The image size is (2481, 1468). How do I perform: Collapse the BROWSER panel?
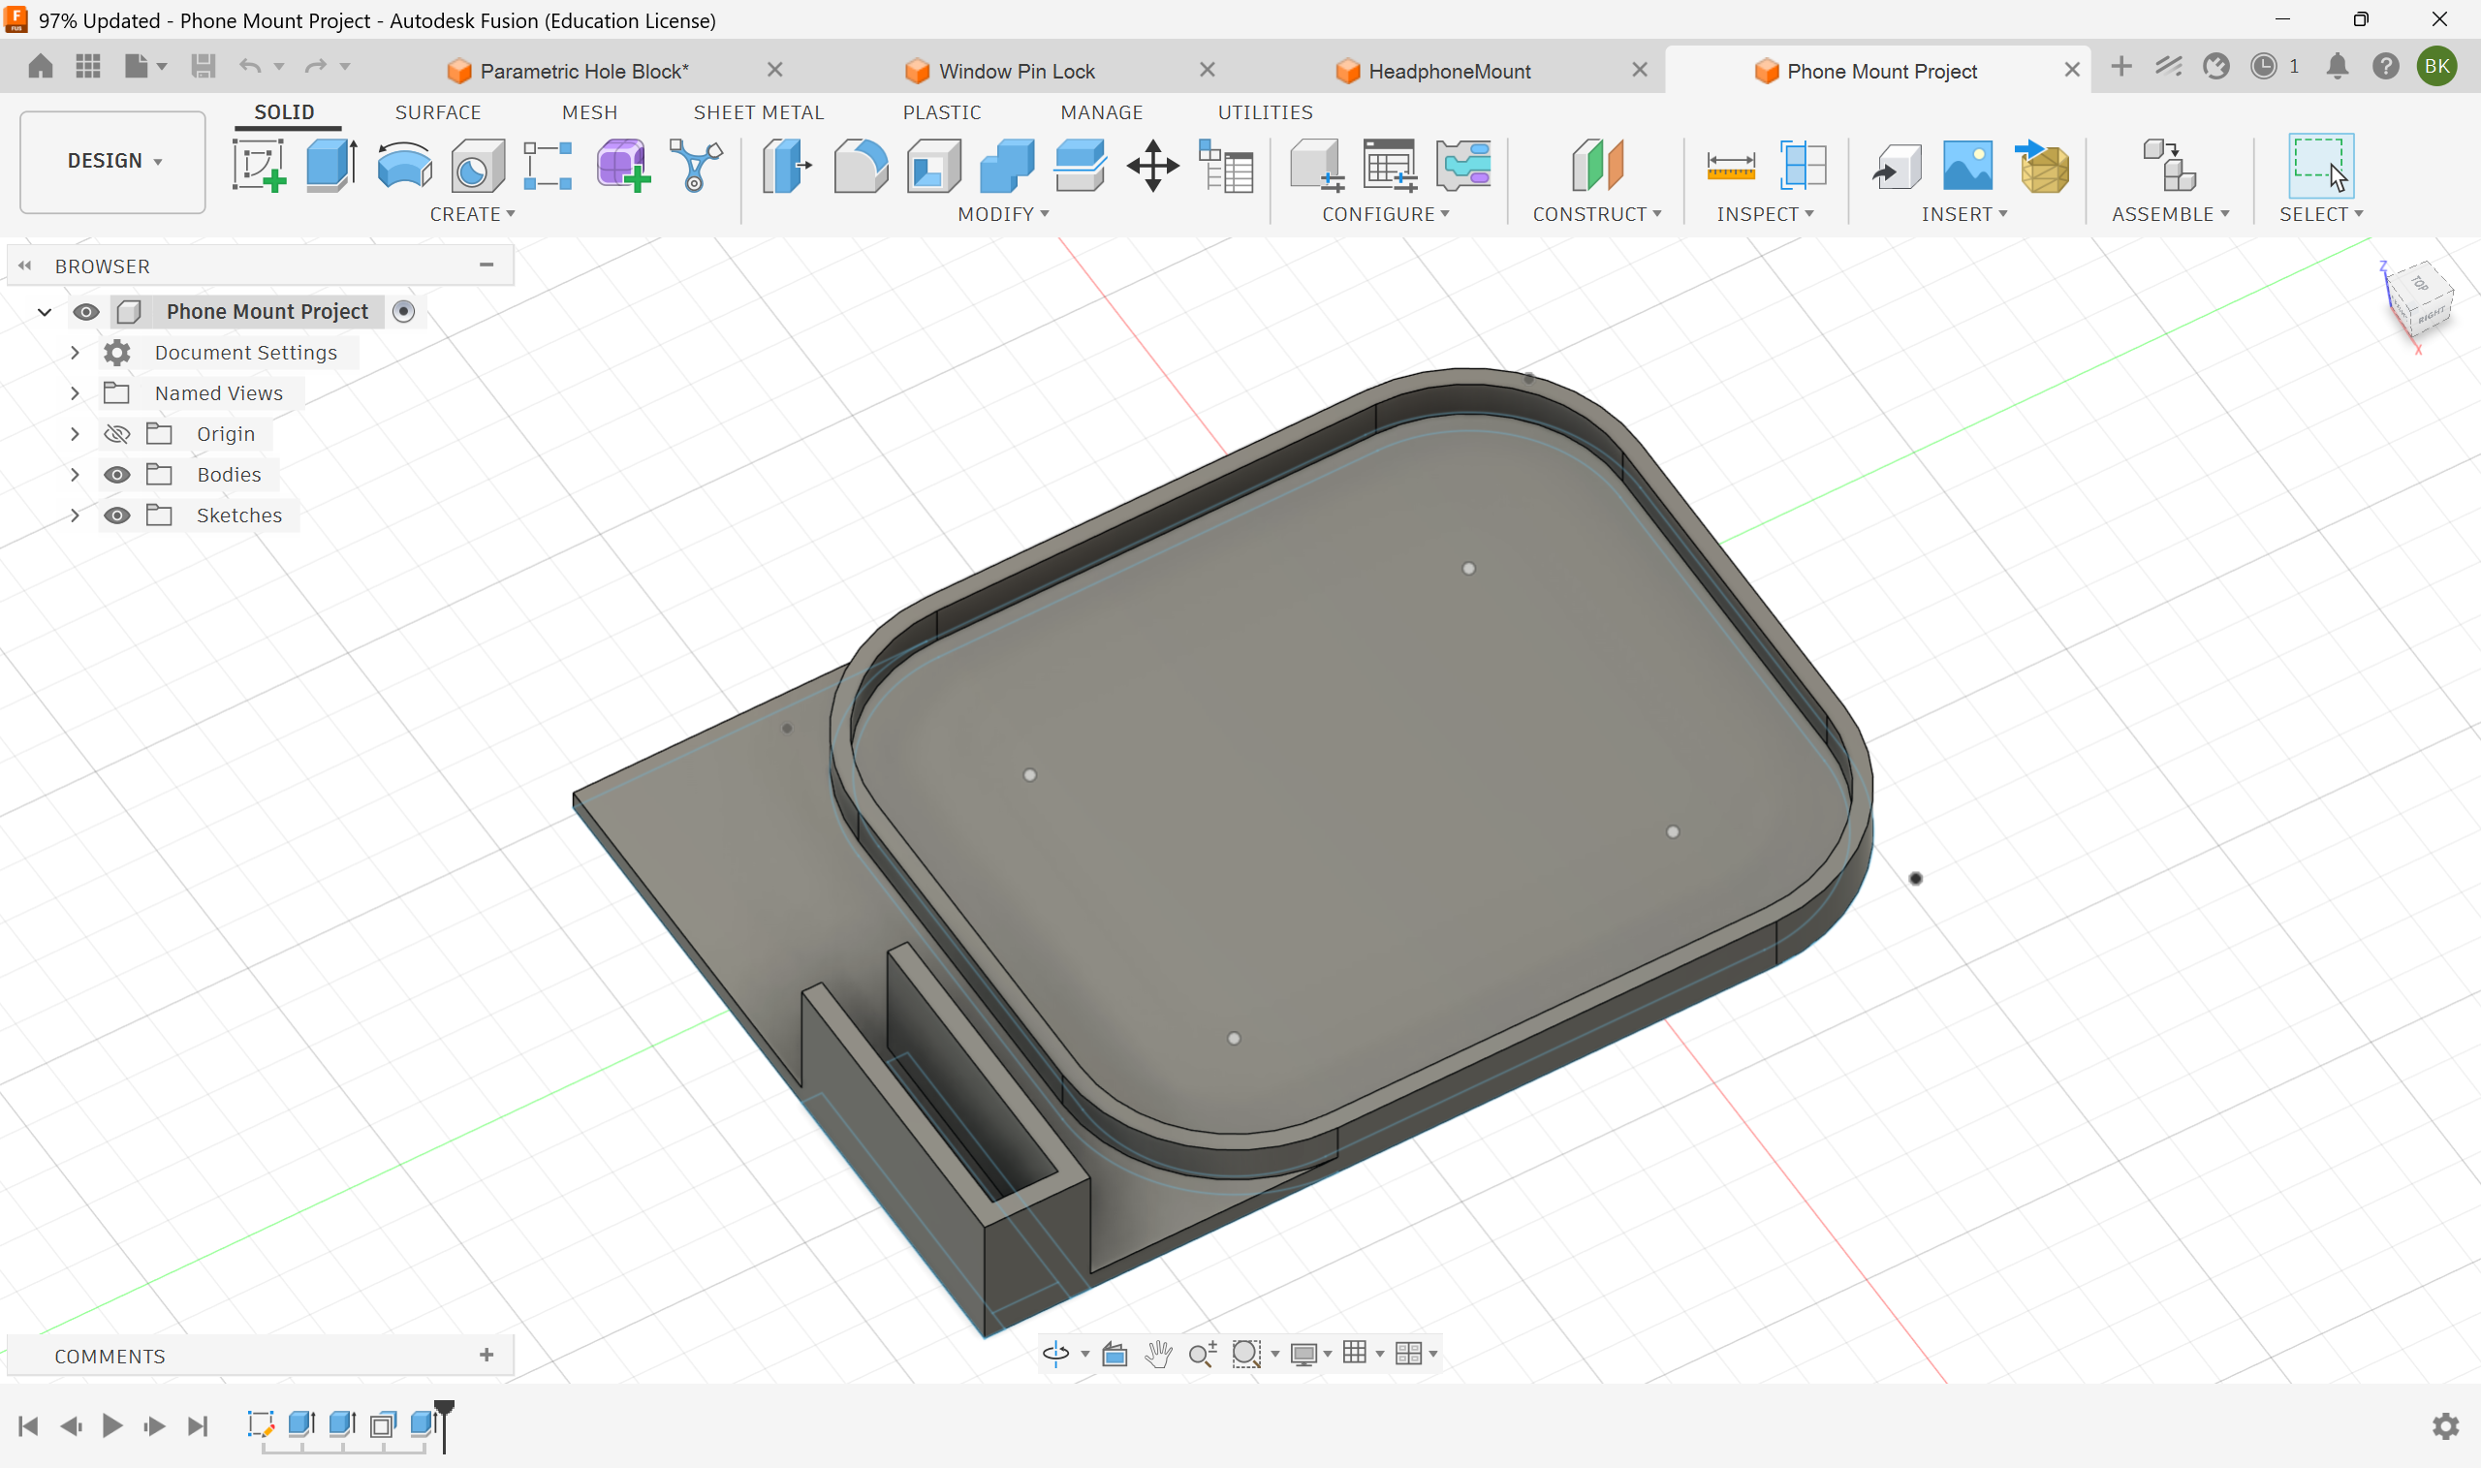pos(25,266)
